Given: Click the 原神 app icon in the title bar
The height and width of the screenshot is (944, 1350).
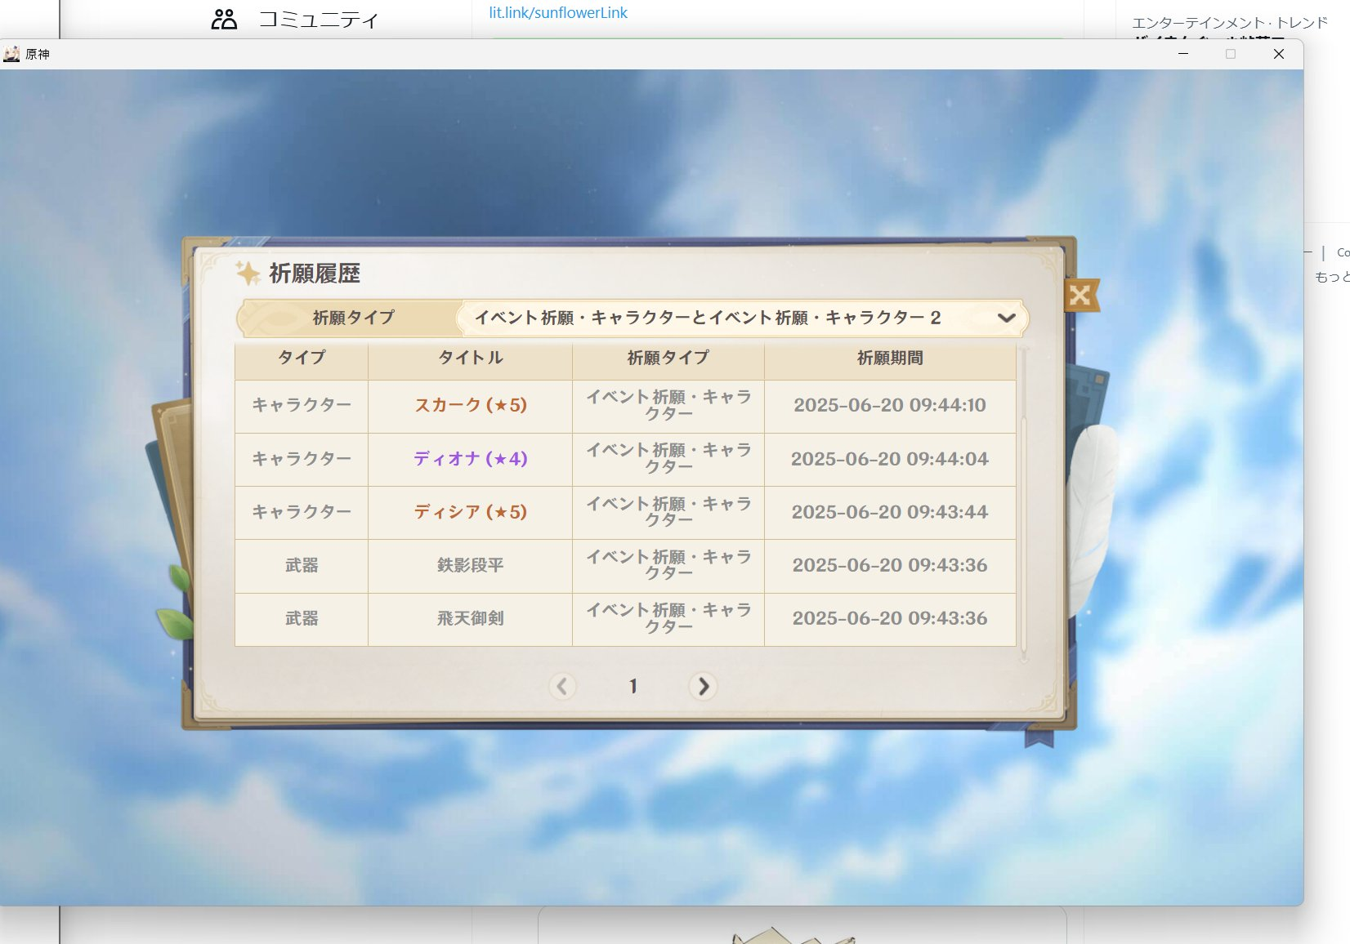Looking at the screenshot, I should coord(11,54).
